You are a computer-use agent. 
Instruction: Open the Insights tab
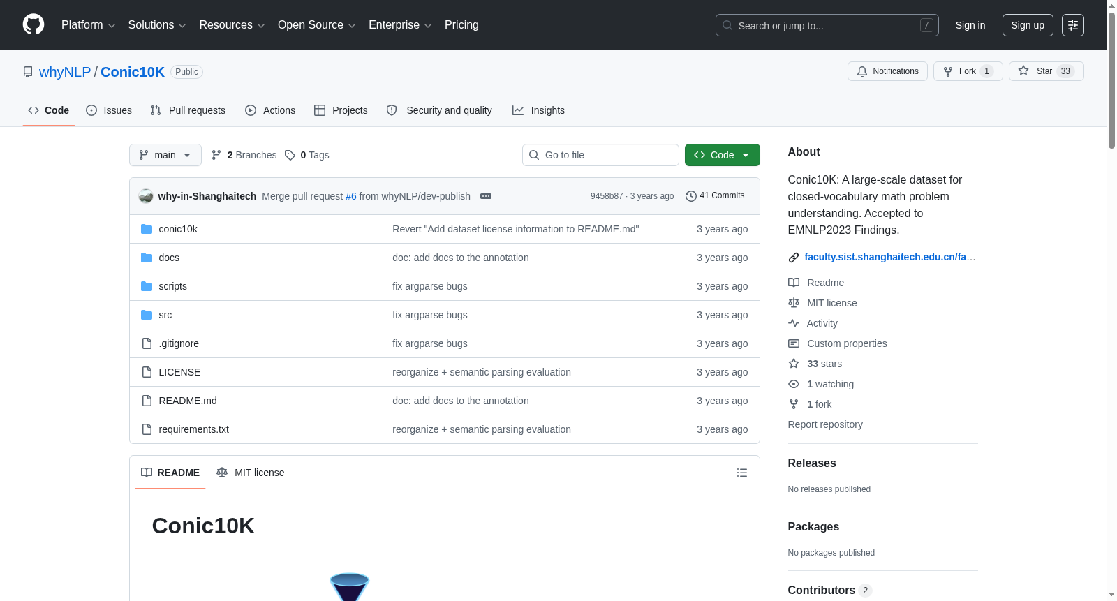[538, 110]
